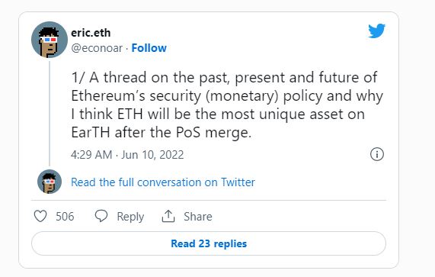
Task: Open the eric.eth display name
Action: coord(91,33)
